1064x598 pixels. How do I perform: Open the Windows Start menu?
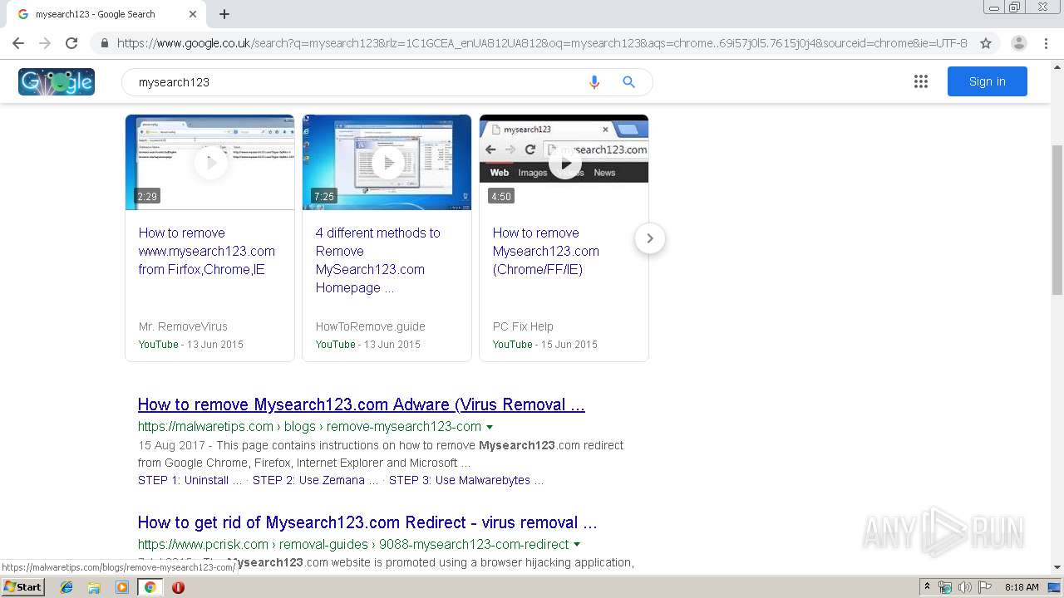tap(23, 586)
